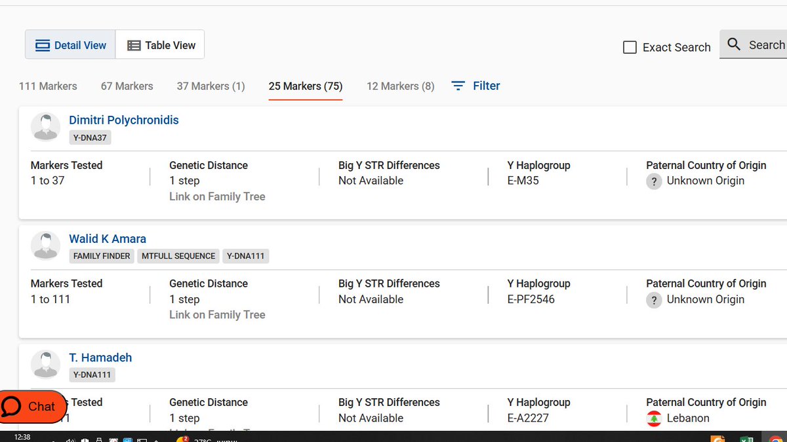Click the E-PF2546 haplogroup value

click(531, 299)
